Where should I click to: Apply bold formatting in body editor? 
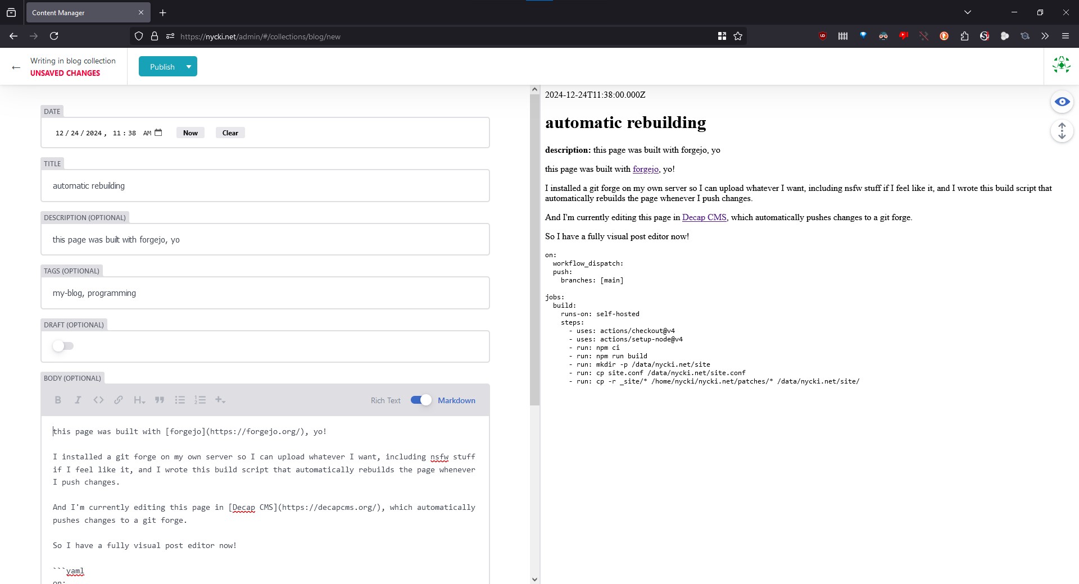58,400
